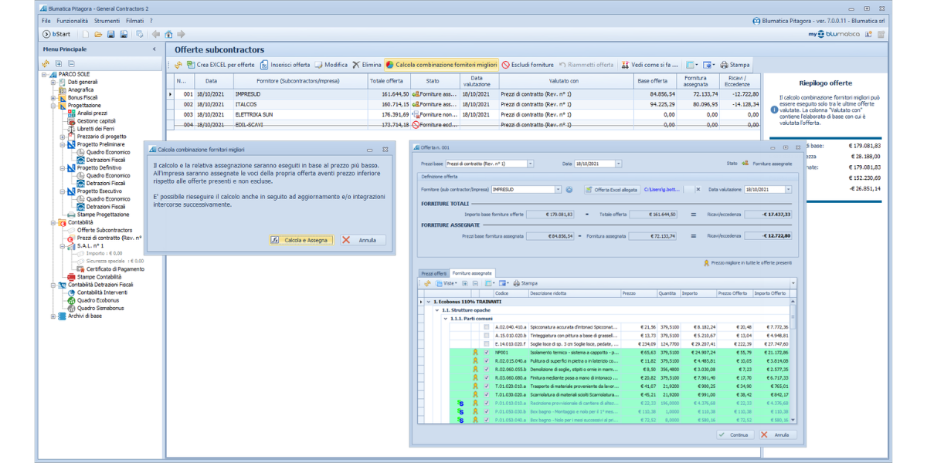927x463 pixels.
Task: Open the Data date dropdown in Offerta
Action: coord(618,164)
